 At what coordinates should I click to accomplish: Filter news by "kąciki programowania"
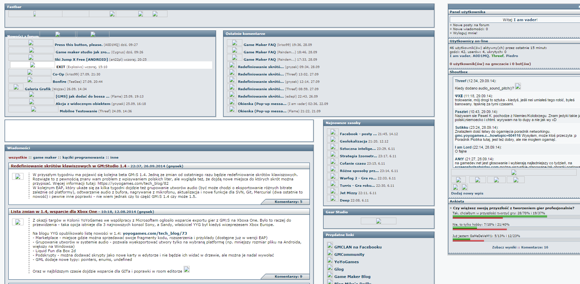click(83, 158)
